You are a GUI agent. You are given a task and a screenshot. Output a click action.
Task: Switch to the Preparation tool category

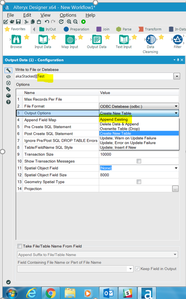tap(76, 29)
